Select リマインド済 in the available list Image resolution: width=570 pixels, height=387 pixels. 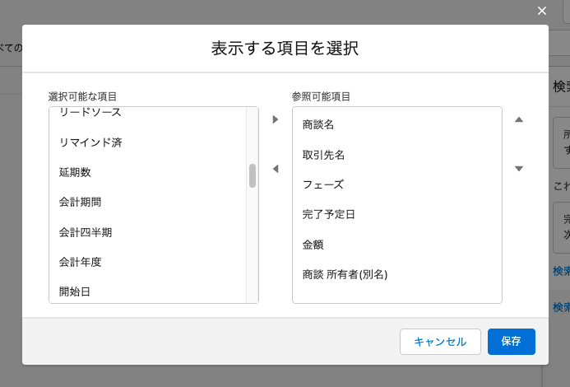(147, 142)
